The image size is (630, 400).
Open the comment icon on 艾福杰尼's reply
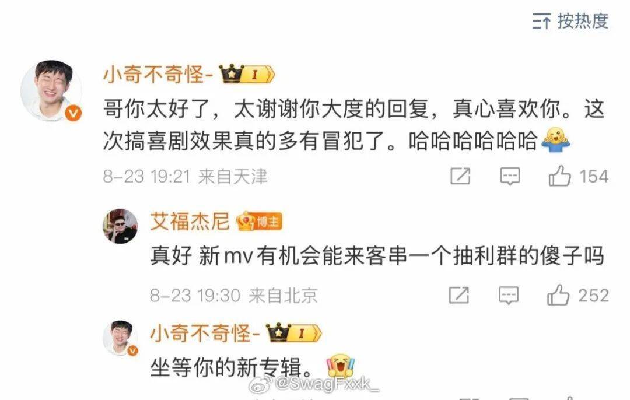(509, 295)
